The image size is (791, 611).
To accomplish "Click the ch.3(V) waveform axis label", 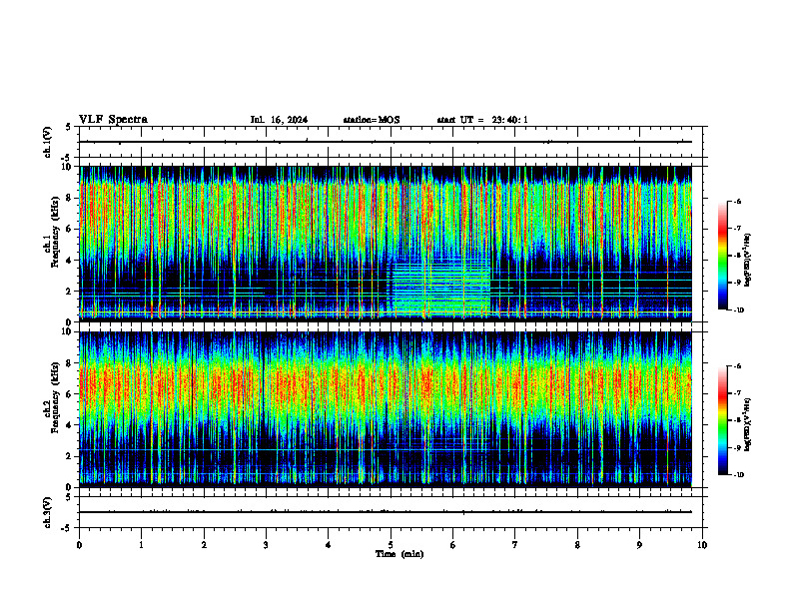I will (x=47, y=512).
